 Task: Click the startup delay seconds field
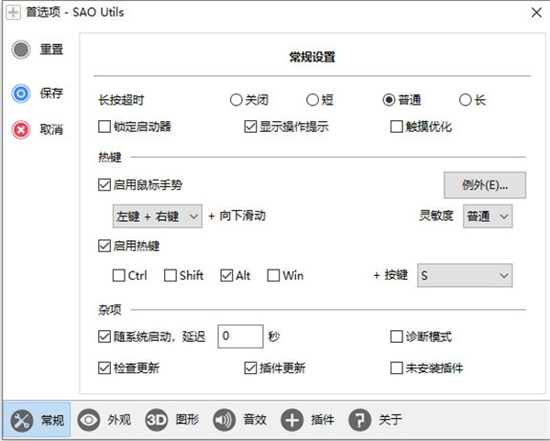tap(239, 336)
